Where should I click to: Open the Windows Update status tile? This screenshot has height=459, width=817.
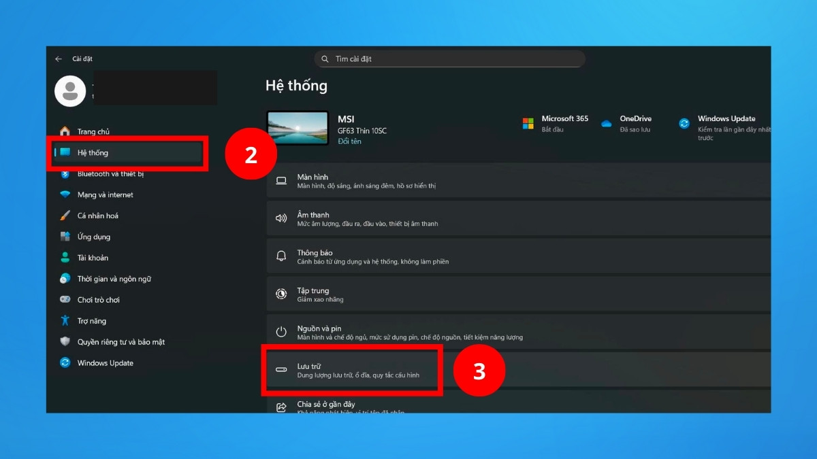[x=724, y=127]
